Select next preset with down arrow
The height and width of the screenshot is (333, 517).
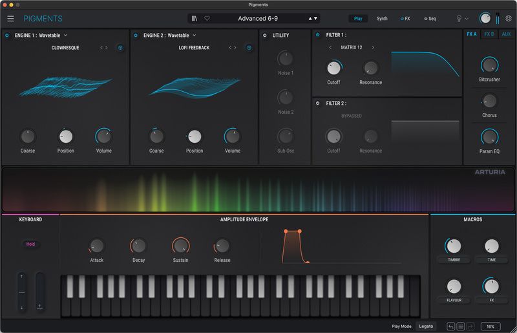coord(315,19)
